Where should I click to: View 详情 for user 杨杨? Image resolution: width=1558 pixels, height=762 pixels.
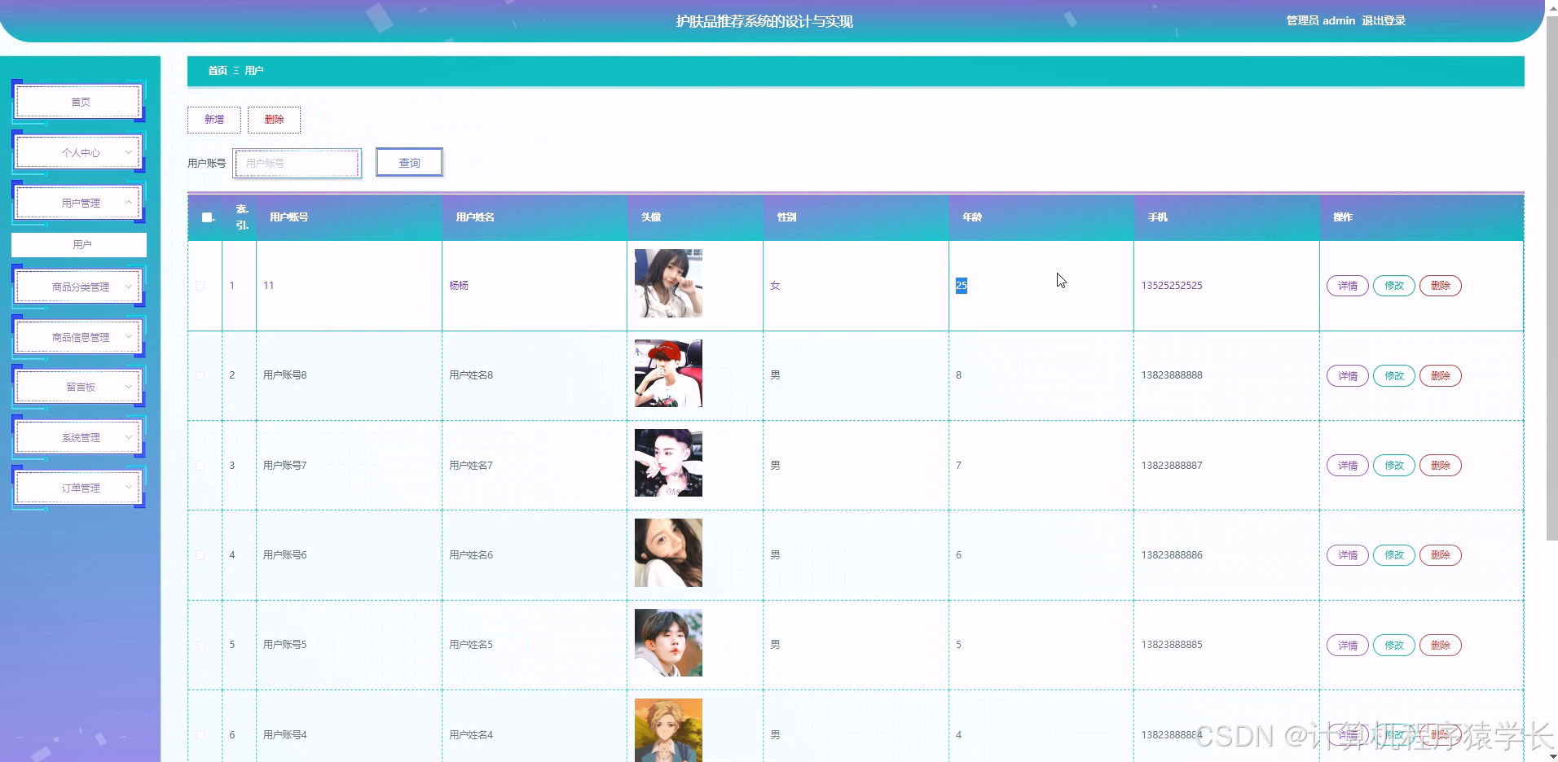1348,286
